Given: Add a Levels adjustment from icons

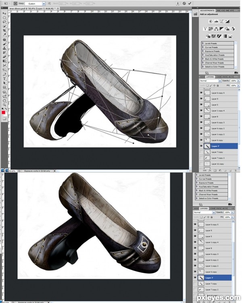Looking at the screenshot, I should coord(216,21).
